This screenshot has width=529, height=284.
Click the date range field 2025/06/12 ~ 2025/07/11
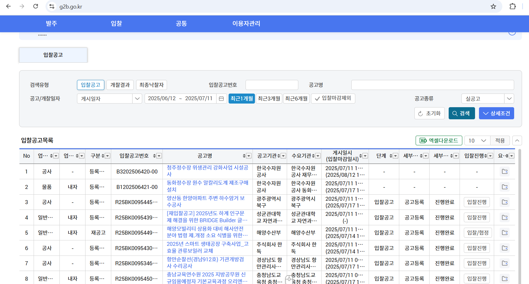[180, 99]
